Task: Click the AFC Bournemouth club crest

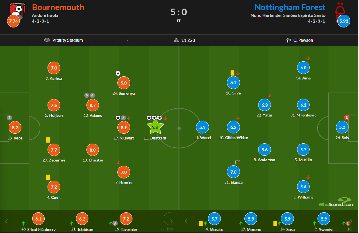Action: (16, 10)
